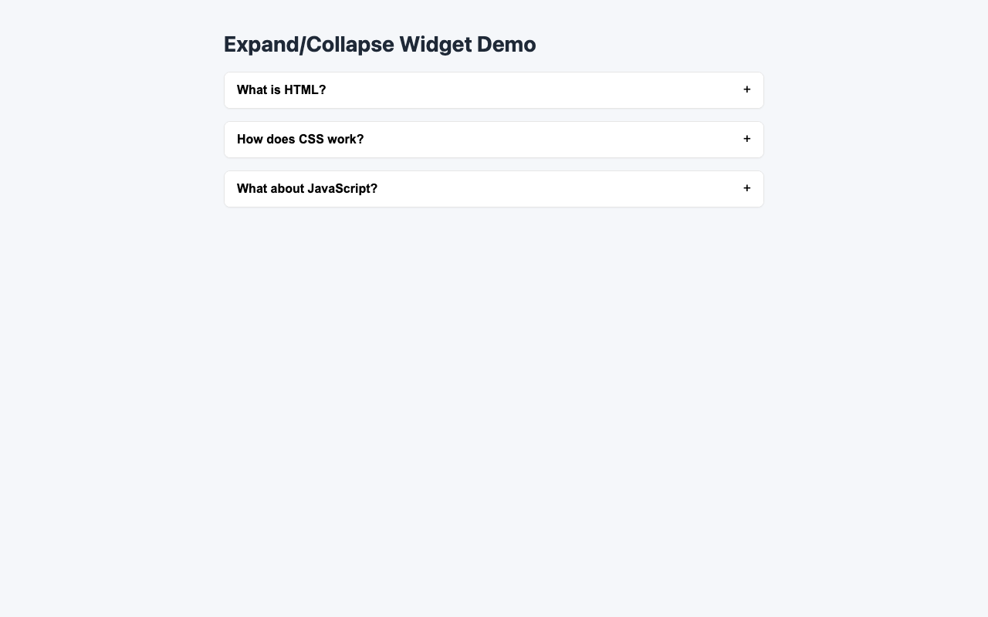Click the expand symbol beside the JavaScript question
Image resolution: width=988 pixels, height=617 pixels.
pyautogui.click(x=746, y=188)
